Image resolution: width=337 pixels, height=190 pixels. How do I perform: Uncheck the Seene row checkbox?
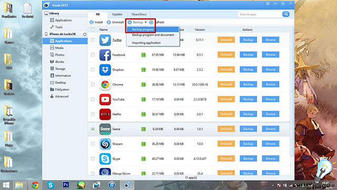tap(93, 129)
